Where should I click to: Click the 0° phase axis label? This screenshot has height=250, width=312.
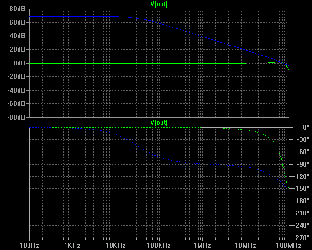306,127
